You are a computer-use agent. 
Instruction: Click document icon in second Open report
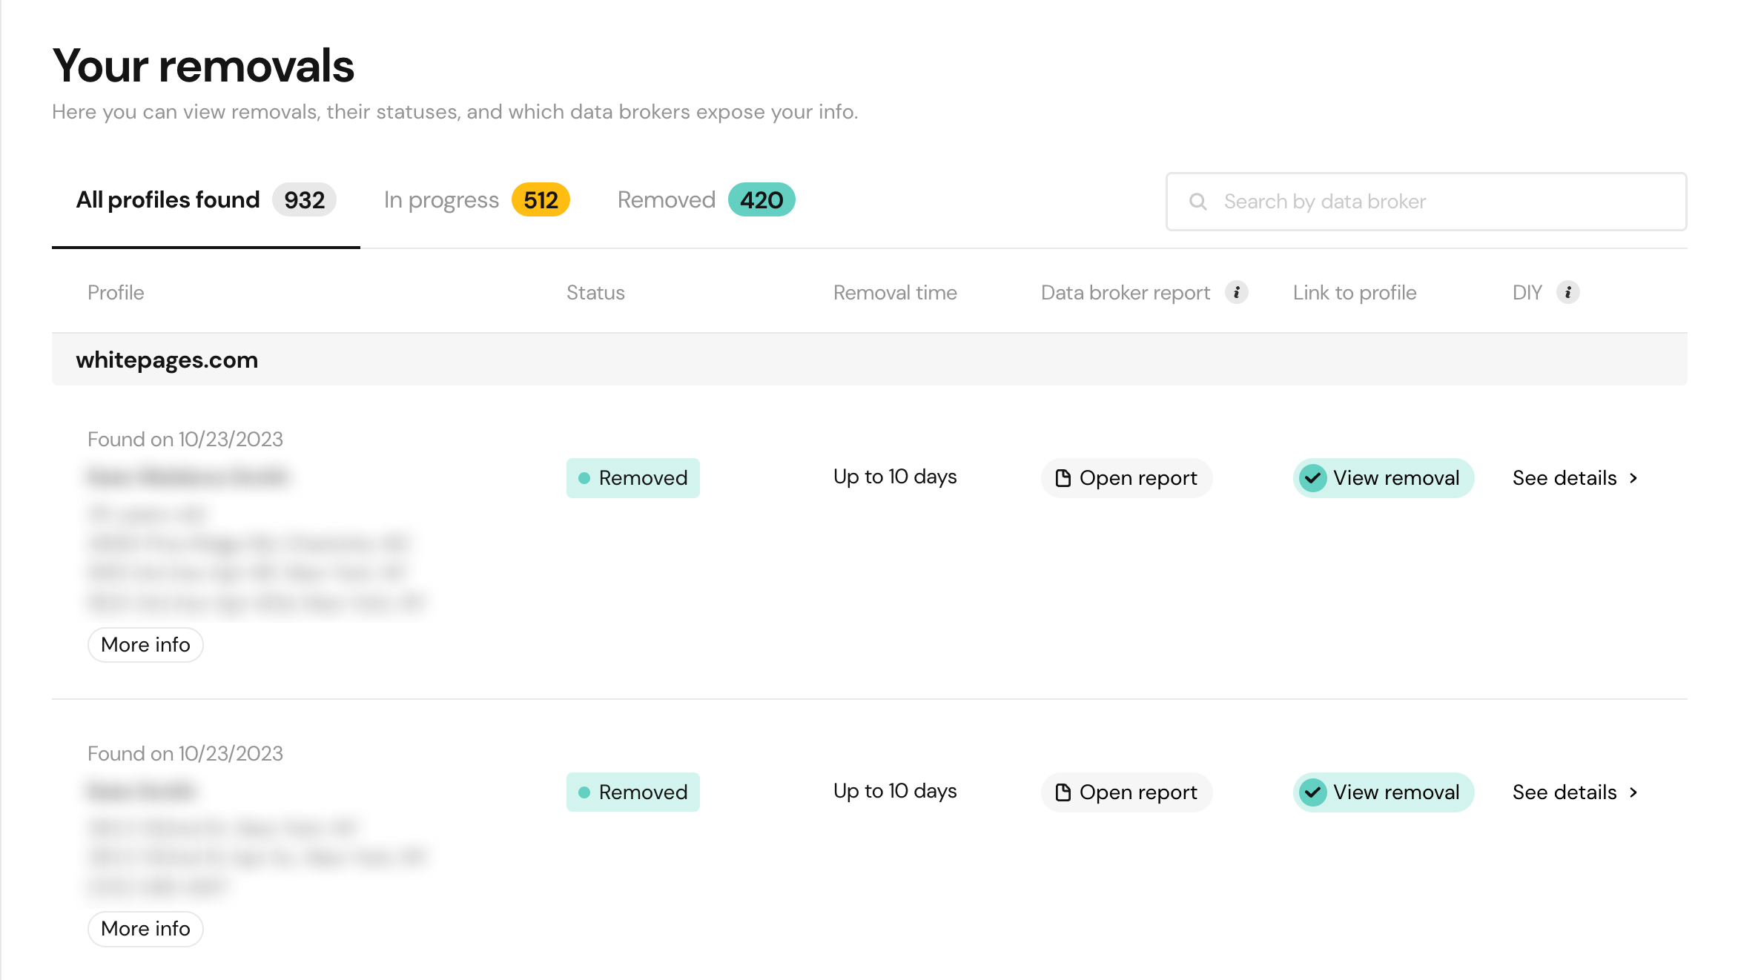coord(1063,792)
